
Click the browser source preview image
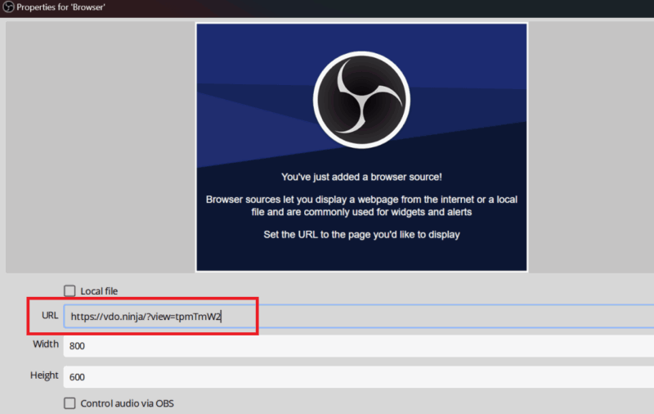[x=361, y=147]
